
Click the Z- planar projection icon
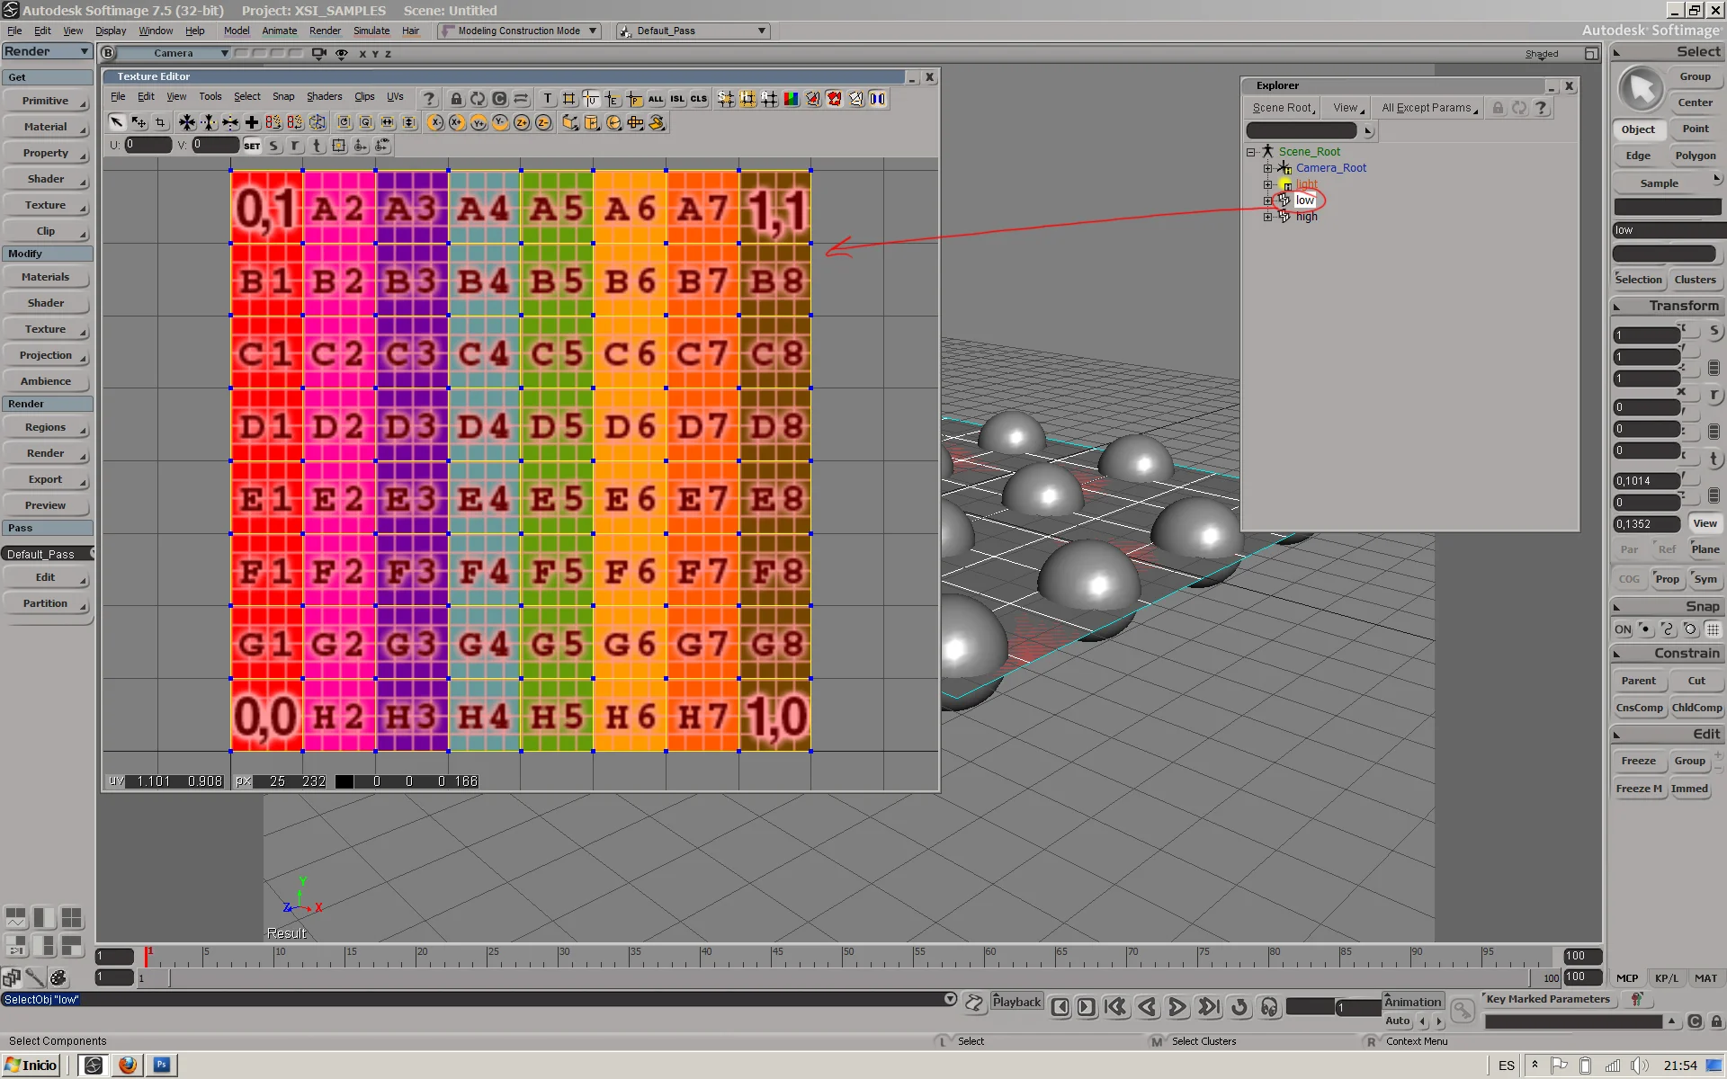click(x=543, y=122)
